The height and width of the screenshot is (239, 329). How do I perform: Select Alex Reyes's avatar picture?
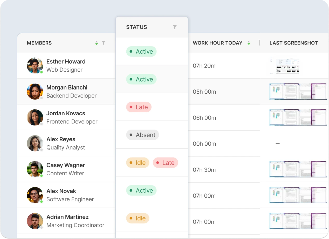click(x=35, y=143)
